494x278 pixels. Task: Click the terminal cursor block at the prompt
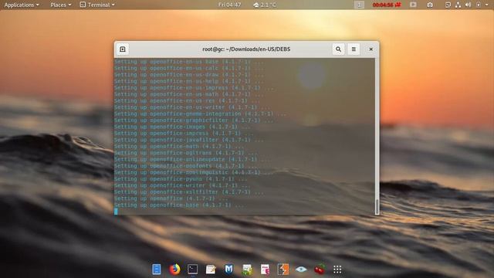coord(116,212)
